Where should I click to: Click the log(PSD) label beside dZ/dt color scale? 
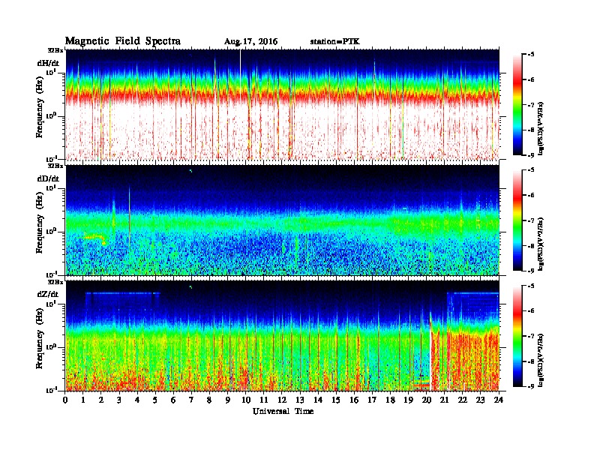point(542,360)
